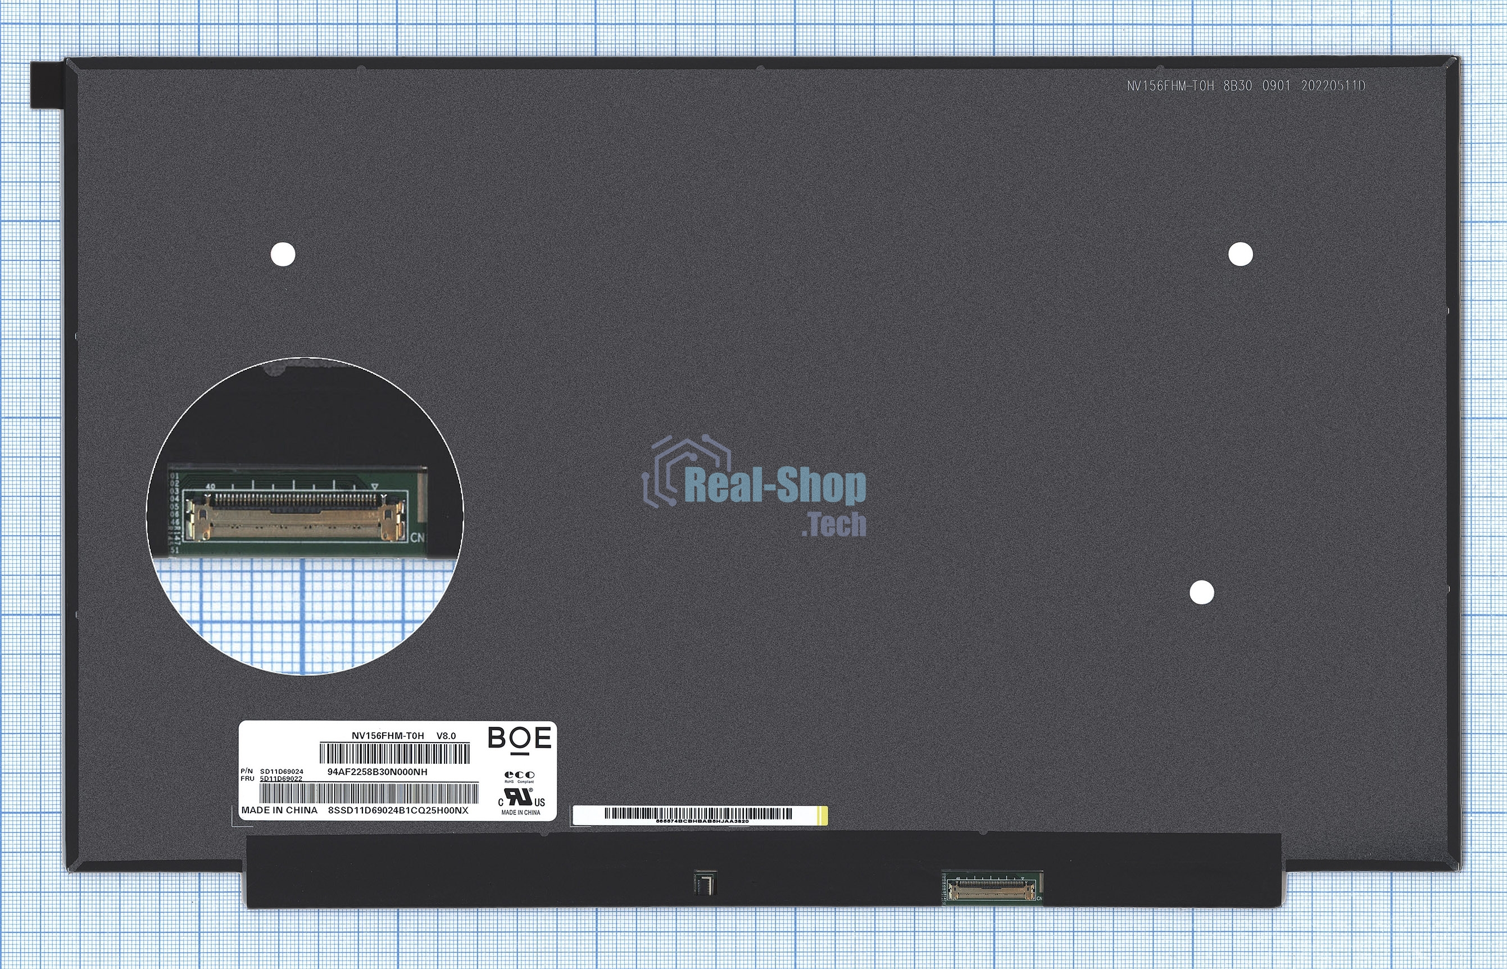1507x969 pixels.
Task: Click the 94AF2258B30N000NH serial text
Action: 378,771
